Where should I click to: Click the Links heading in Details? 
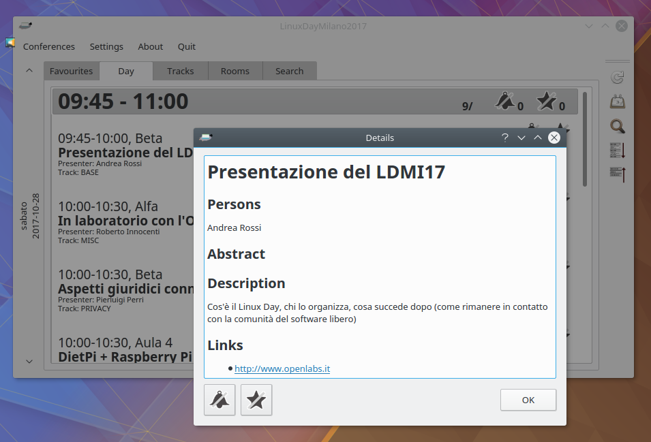(225, 345)
